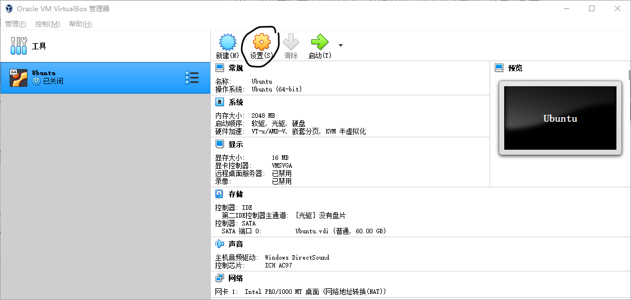The height and width of the screenshot is (300, 631).
Task: Click the Preview (预览) monitor icon
Action: (499, 67)
